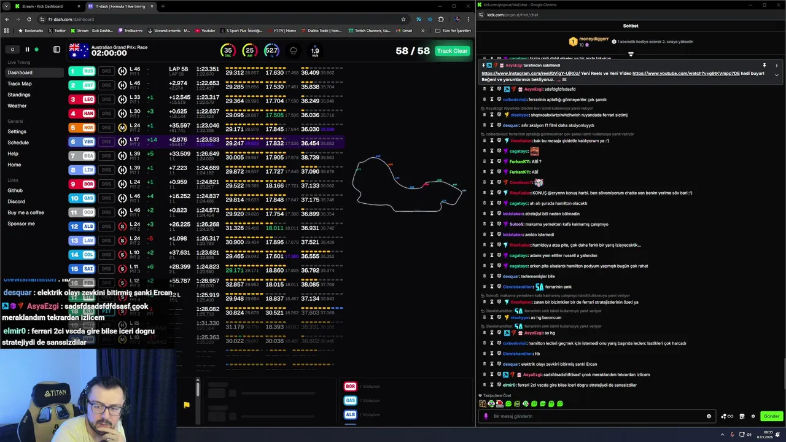This screenshot has width=786, height=442.
Task: Bookmark this page with the star icon
Action: pos(403,19)
